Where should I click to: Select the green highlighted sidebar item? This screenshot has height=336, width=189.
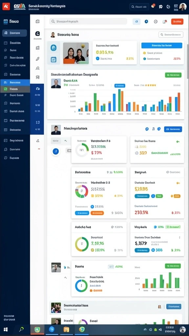coord(15,89)
